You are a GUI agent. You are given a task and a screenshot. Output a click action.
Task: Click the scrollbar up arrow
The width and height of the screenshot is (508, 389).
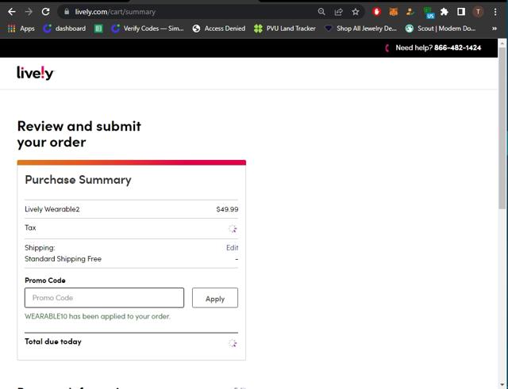502,43
